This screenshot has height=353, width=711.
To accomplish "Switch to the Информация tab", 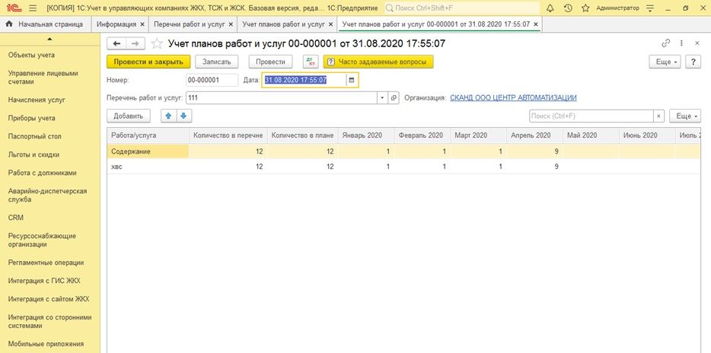I will (116, 24).
